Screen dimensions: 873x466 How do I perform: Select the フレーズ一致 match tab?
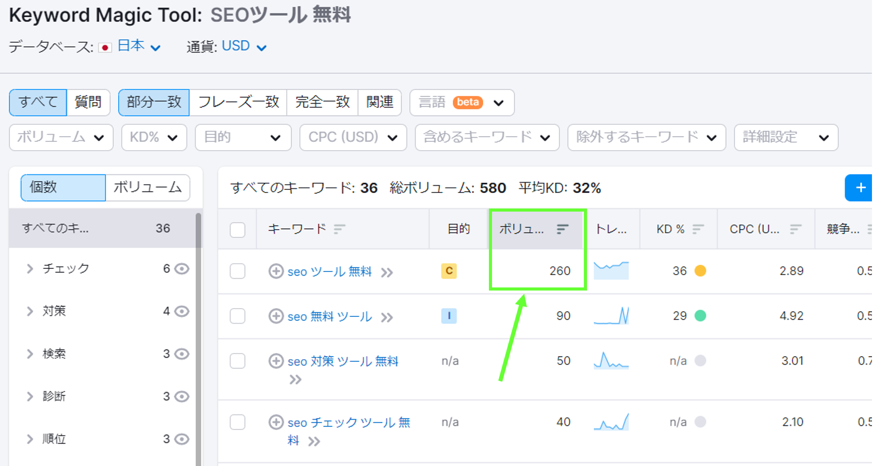[239, 103]
